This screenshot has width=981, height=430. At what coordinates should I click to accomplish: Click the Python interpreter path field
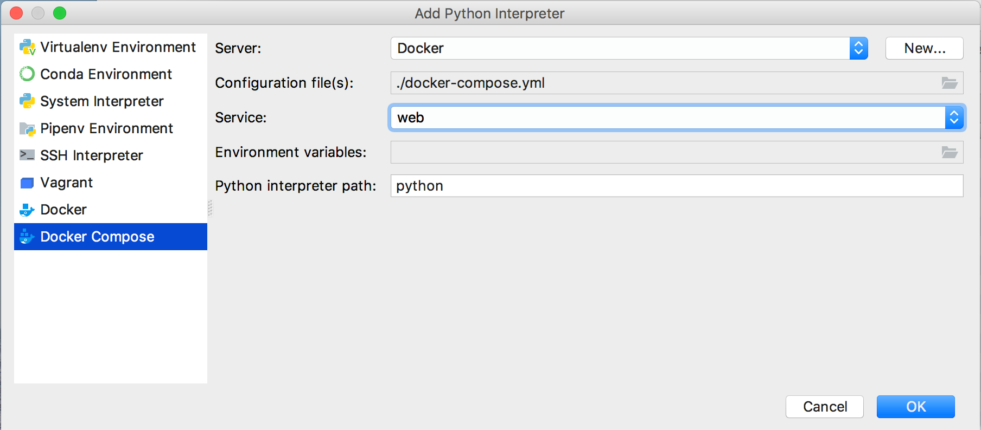coord(677,186)
